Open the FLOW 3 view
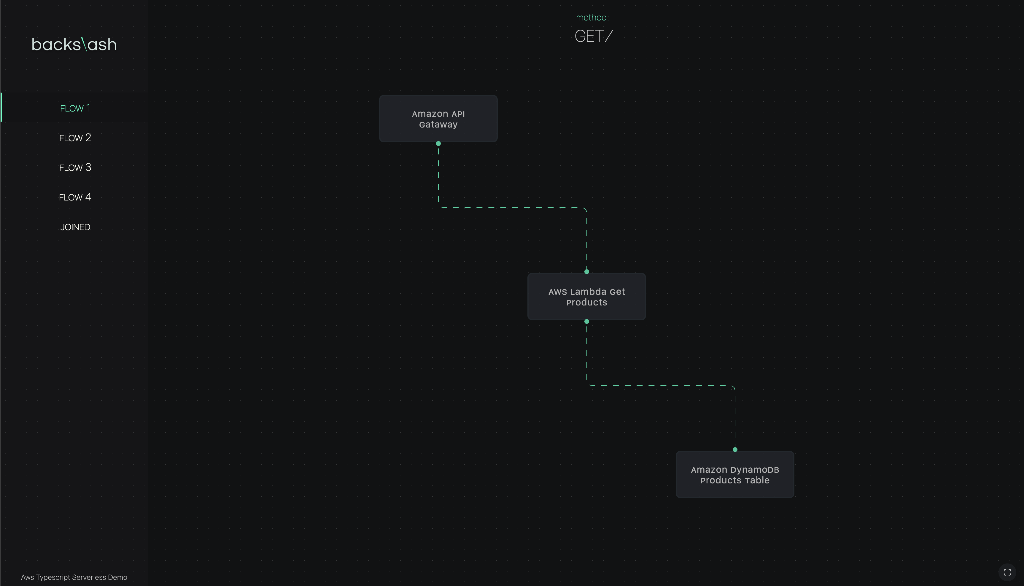This screenshot has width=1024, height=586. 75,168
